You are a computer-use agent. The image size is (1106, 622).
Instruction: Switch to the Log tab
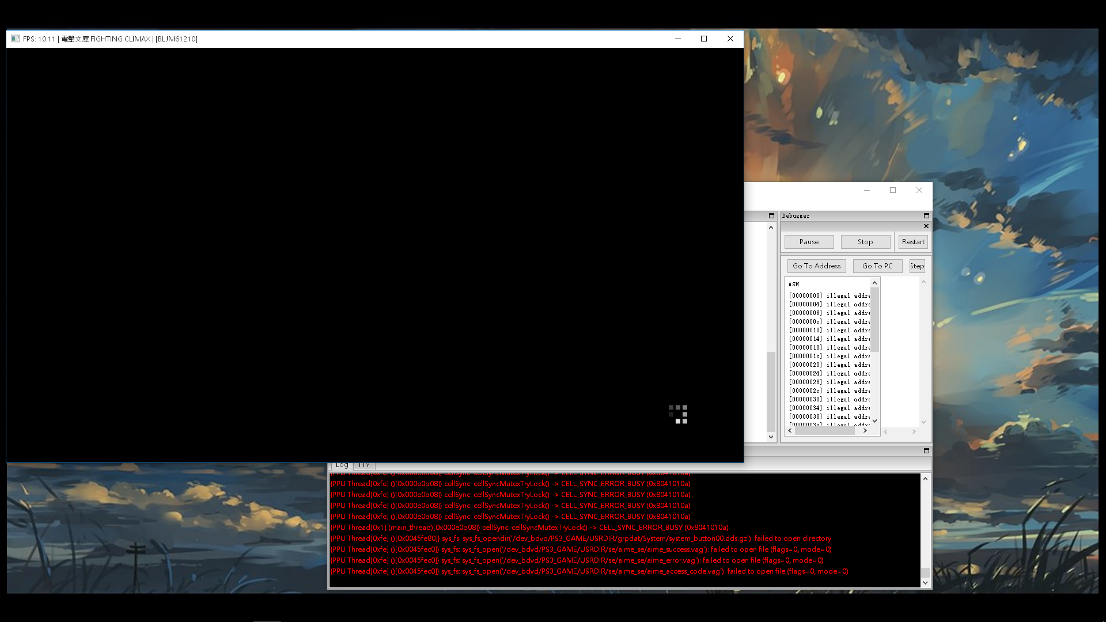click(342, 465)
